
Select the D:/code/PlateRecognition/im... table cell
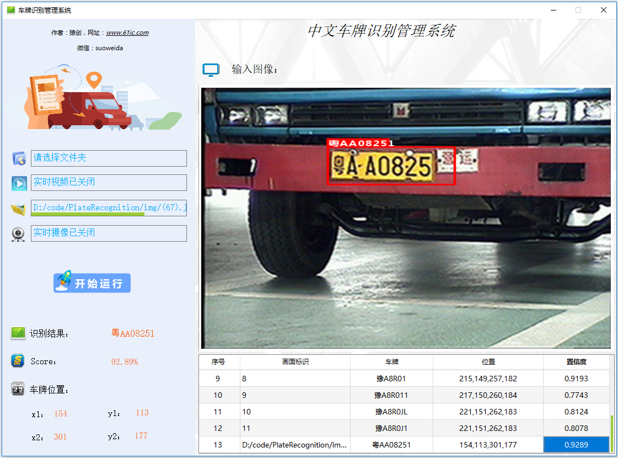click(295, 445)
